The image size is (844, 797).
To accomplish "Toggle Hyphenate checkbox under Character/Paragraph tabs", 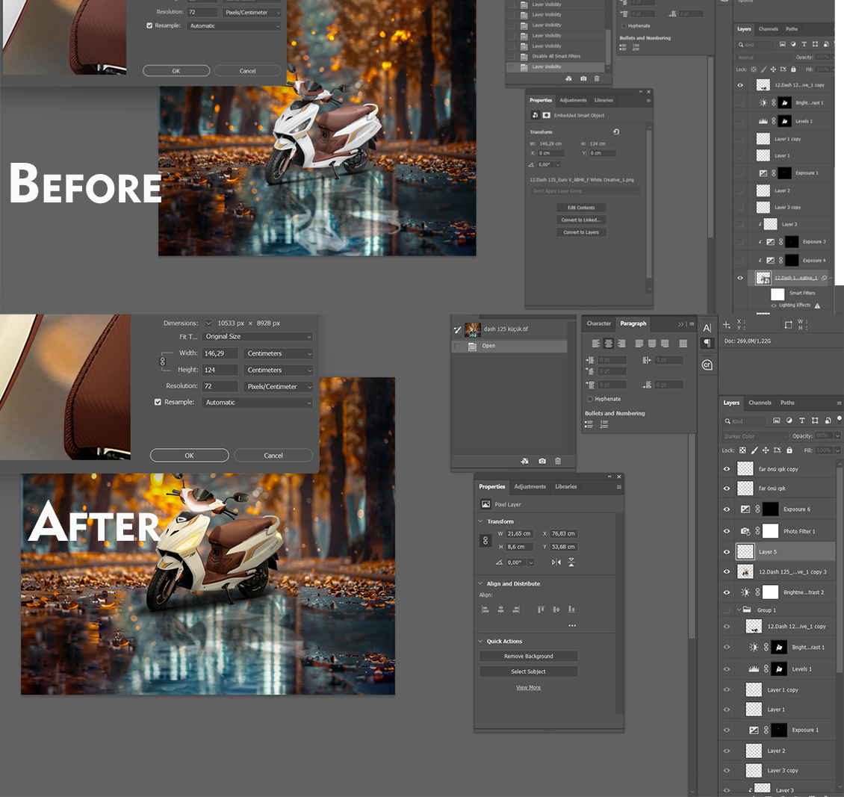I will pos(590,399).
